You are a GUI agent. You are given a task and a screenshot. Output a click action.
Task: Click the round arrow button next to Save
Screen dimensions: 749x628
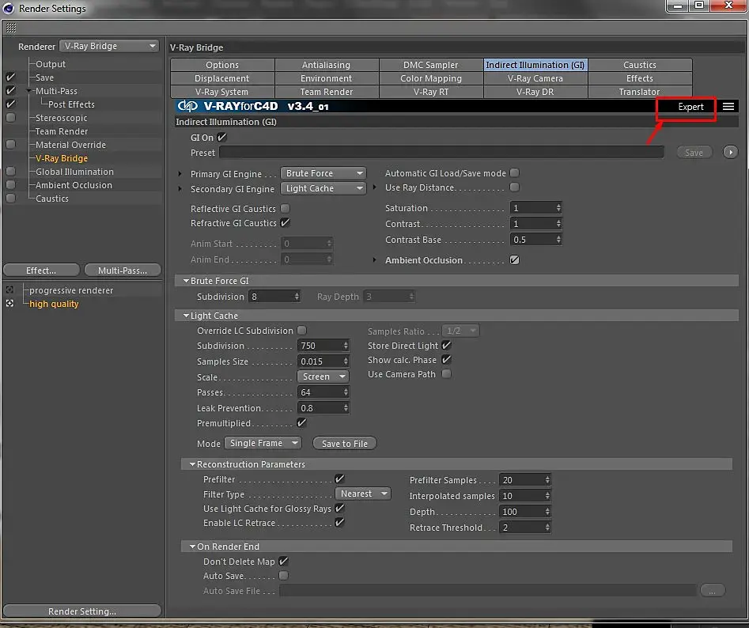730,153
